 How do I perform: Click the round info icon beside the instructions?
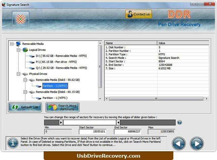pos(13,143)
